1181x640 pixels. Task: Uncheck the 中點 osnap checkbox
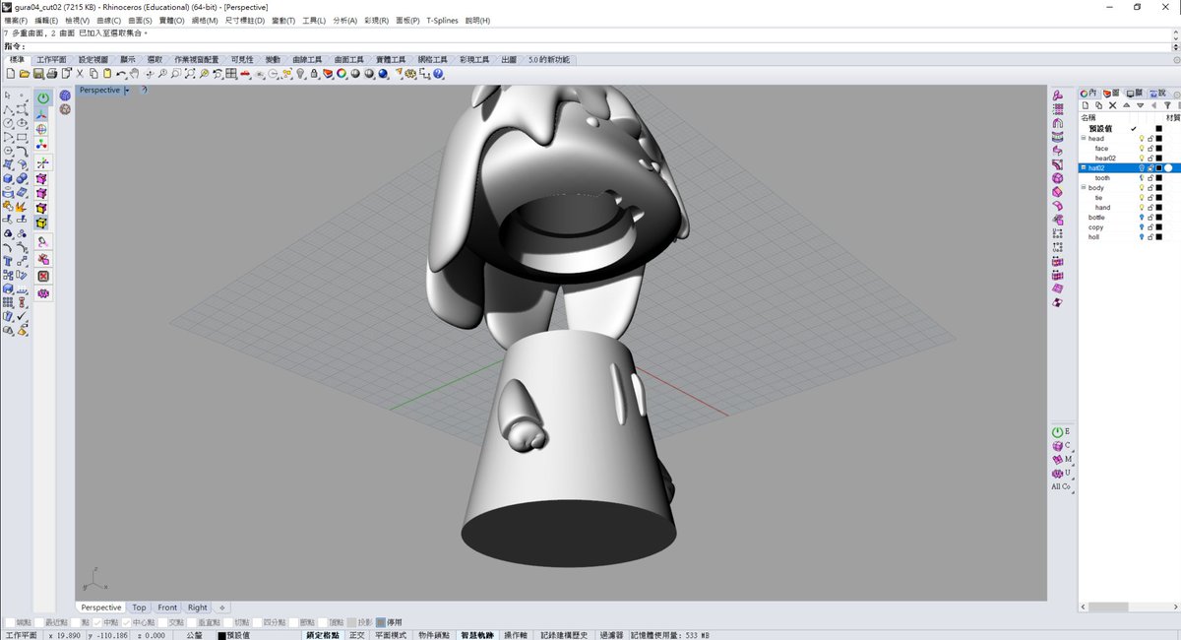(96, 622)
